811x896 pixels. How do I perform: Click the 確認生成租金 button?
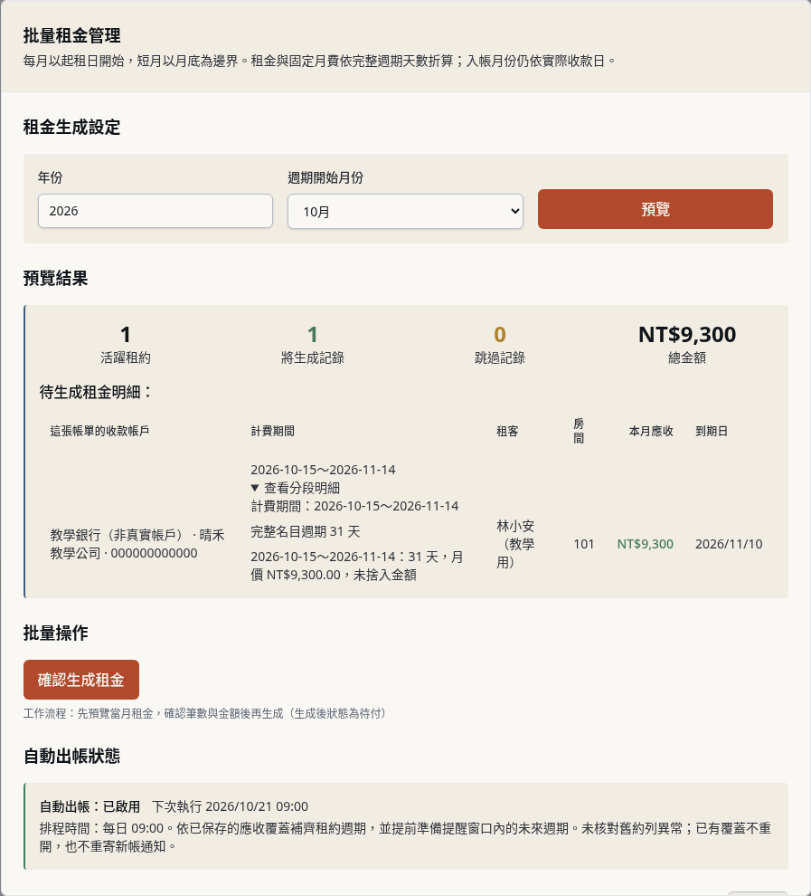click(81, 680)
